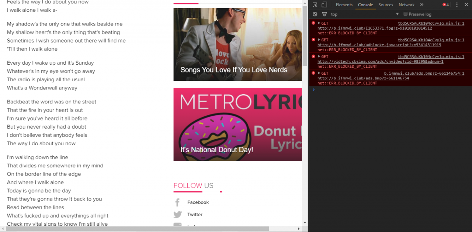This screenshot has height=232, width=472.
Task: Click the lyric 'Till then I walk alone'
Action: 32,49
